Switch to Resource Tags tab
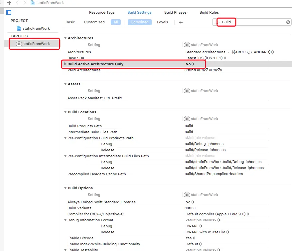The width and height of the screenshot is (292, 251). click(x=102, y=12)
